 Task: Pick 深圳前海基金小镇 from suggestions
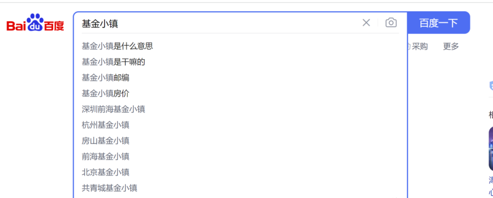click(x=113, y=109)
